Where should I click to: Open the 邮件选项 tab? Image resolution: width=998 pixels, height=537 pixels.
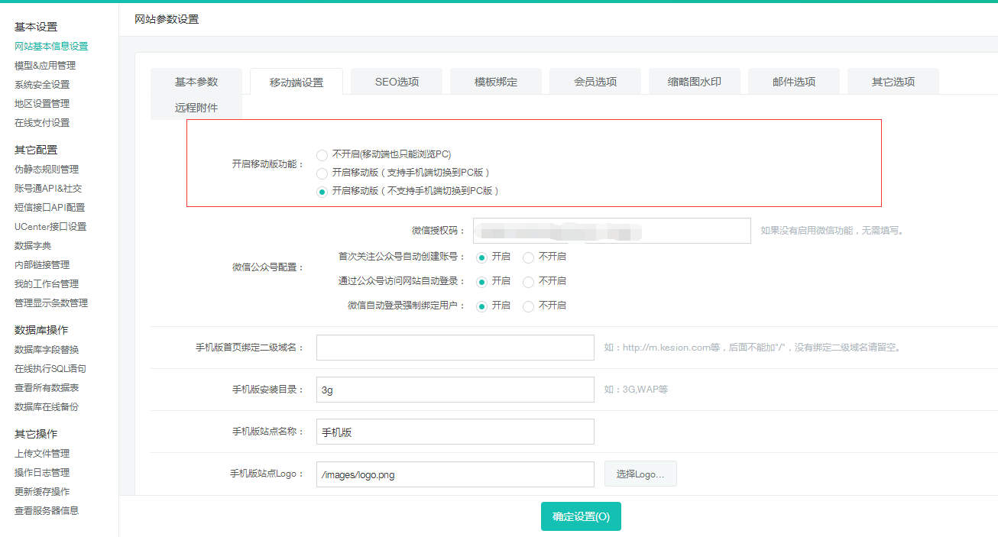(793, 80)
